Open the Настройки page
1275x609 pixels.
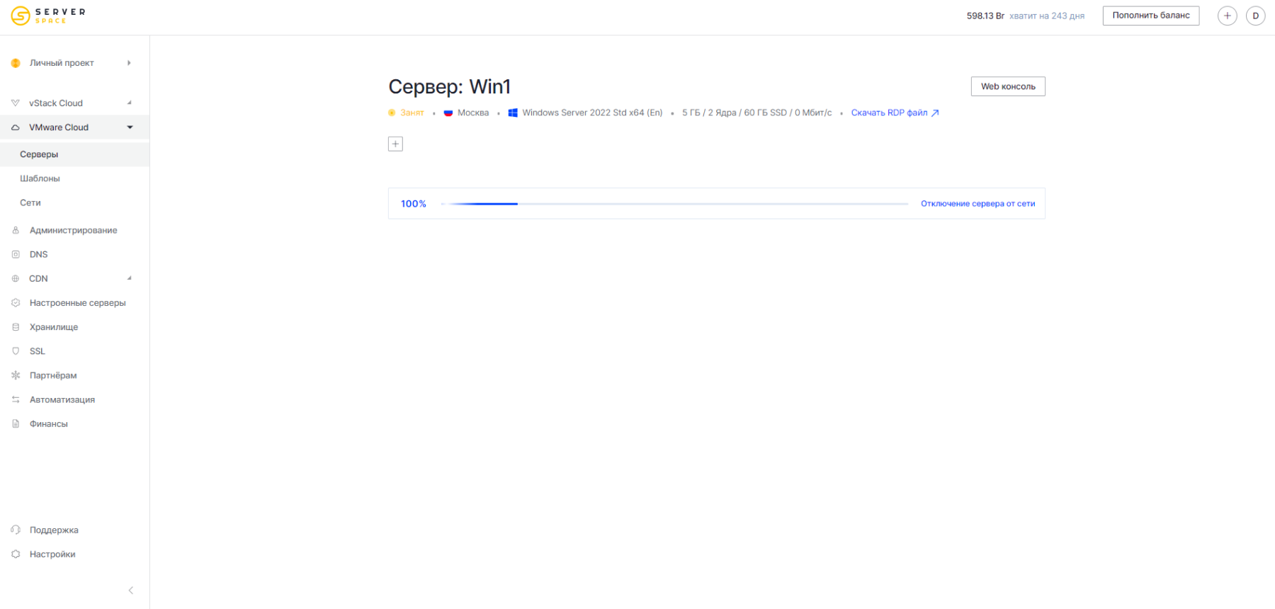pos(52,554)
